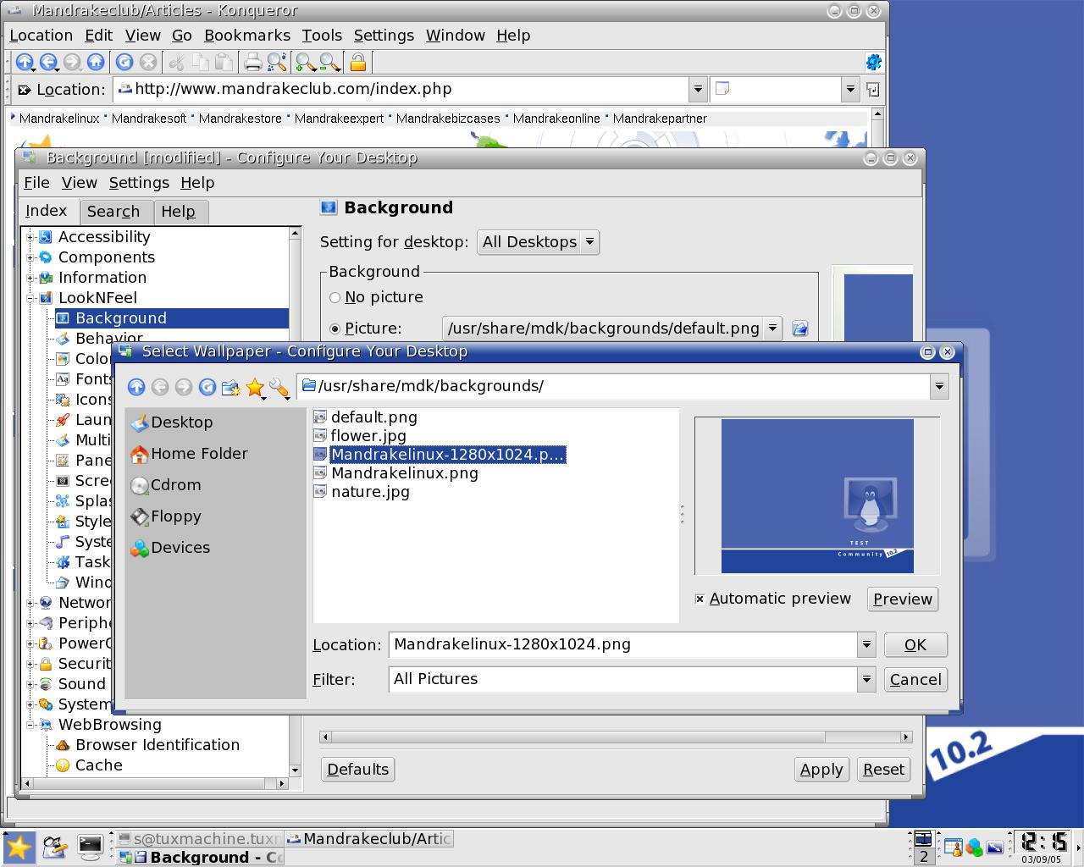Open Konqueror's URL history dropdown

[698, 89]
